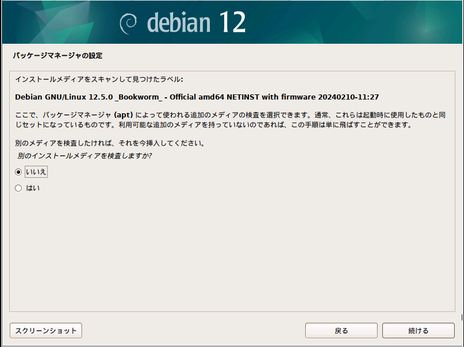The height and width of the screenshot is (347, 464).
Task: Click the パッケージマネージャの設定 heading
Action: click(57, 55)
